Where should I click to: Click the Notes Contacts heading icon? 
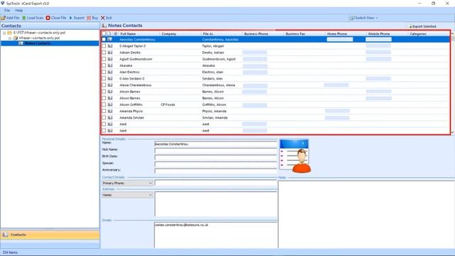pos(105,26)
